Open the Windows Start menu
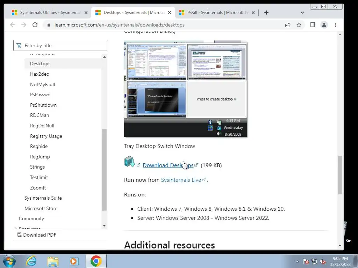 coord(9,261)
